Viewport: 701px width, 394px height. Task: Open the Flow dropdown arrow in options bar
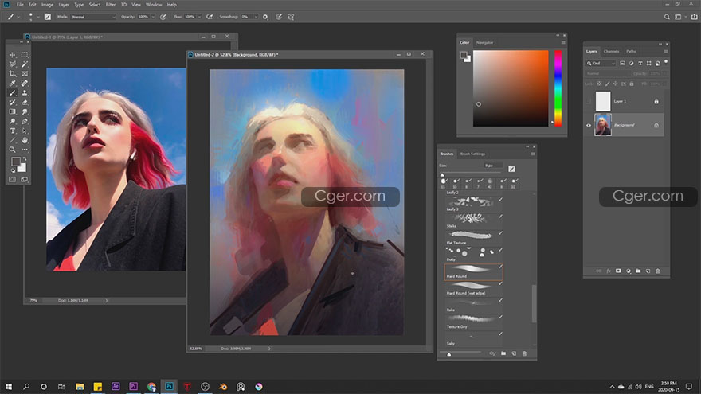point(199,17)
